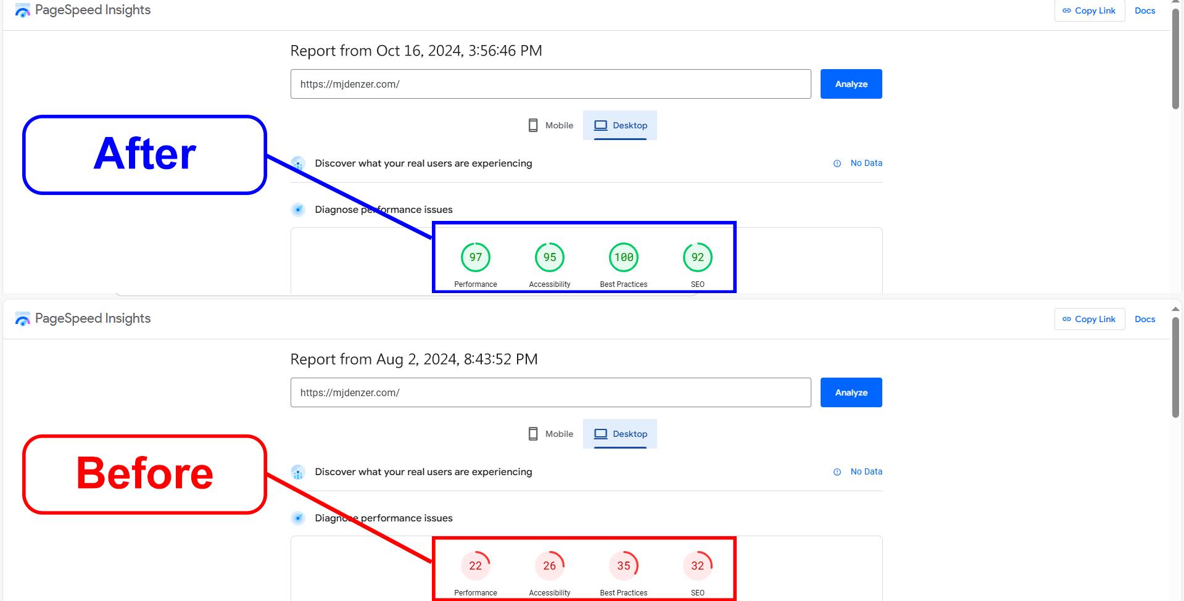Click No Data info icon in top report

[837, 164]
